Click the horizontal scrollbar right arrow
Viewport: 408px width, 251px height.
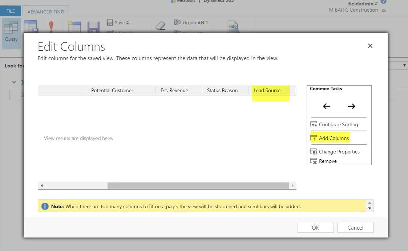(292, 185)
